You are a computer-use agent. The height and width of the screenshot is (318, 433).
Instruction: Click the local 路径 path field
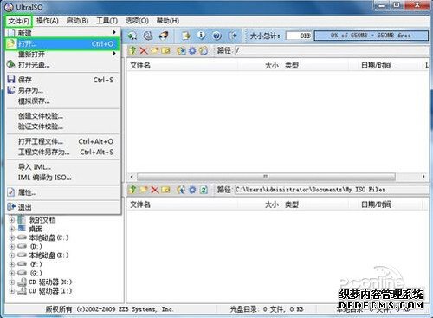point(332,190)
